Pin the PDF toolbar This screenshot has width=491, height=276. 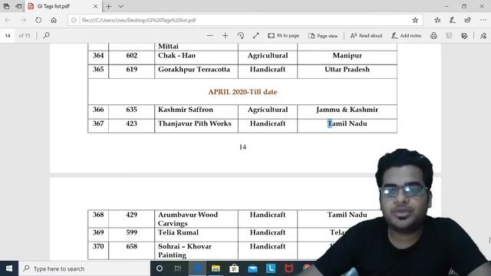coord(483,36)
